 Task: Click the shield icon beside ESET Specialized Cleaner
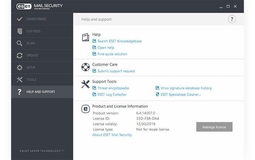point(157,94)
